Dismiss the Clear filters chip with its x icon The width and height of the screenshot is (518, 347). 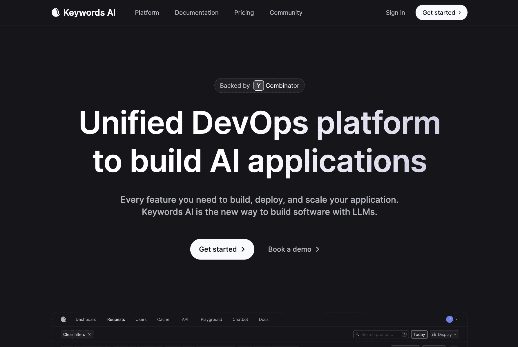[89, 334]
